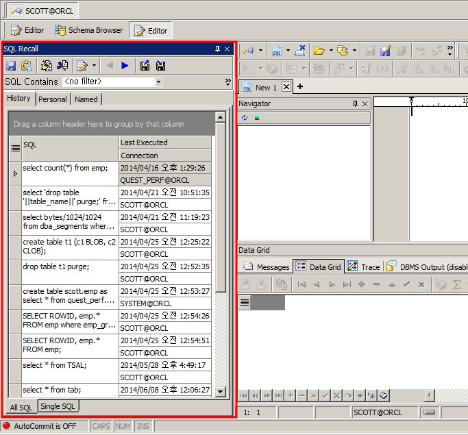Open the dropdown arrow beside the open folder icon
This screenshot has width=468, height=435.
click(331, 51)
